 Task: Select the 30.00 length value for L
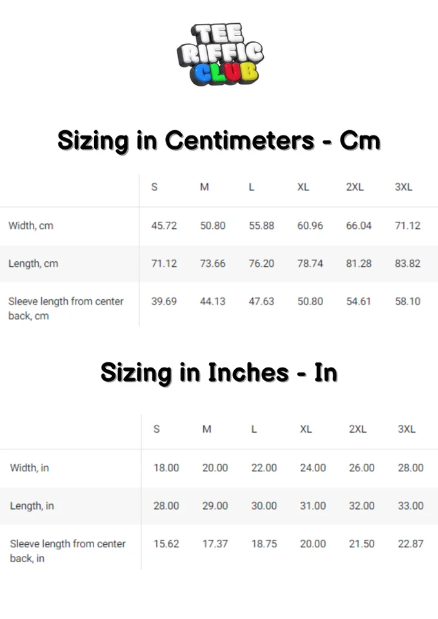tap(264, 506)
